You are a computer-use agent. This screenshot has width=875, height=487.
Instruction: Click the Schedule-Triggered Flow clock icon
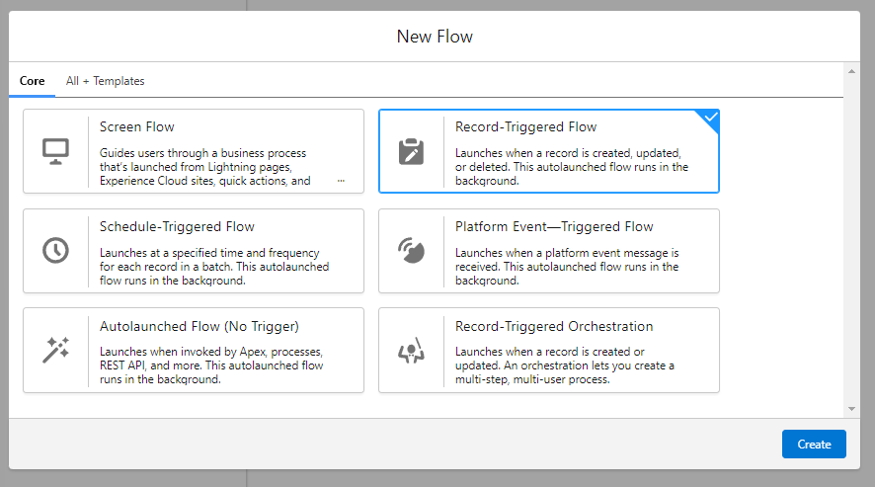(x=55, y=250)
